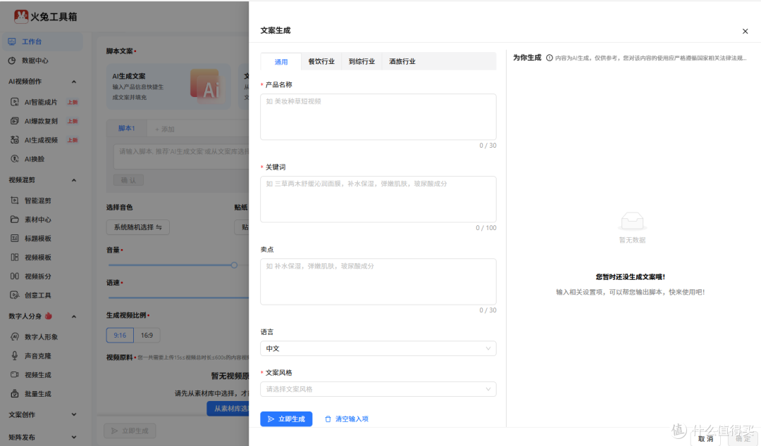Click the AI换脸 sidebar icon

click(15, 158)
